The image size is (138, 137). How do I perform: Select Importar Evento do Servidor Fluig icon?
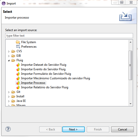pyautogui.click(x=18, y=69)
